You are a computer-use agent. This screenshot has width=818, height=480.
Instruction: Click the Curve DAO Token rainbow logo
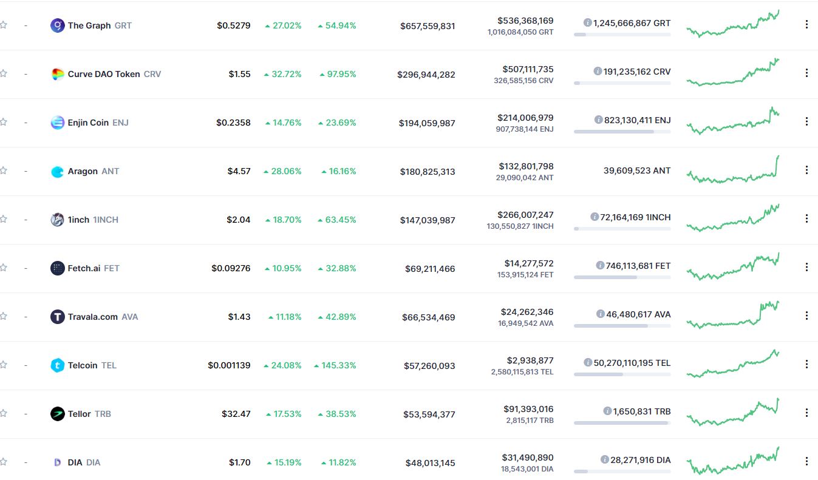[57, 74]
